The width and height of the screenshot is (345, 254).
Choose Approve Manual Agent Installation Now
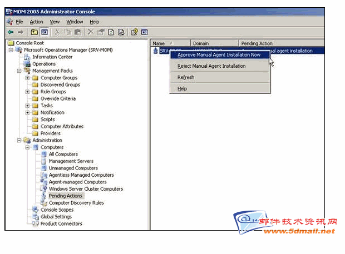point(219,54)
